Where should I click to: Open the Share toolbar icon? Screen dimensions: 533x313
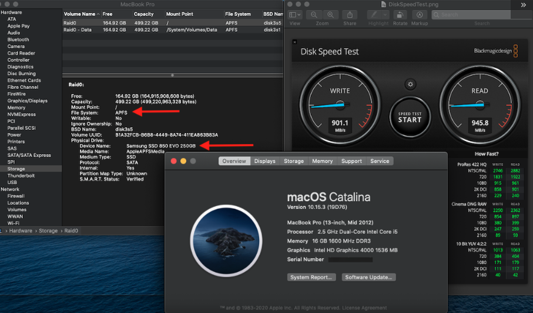click(x=350, y=14)
